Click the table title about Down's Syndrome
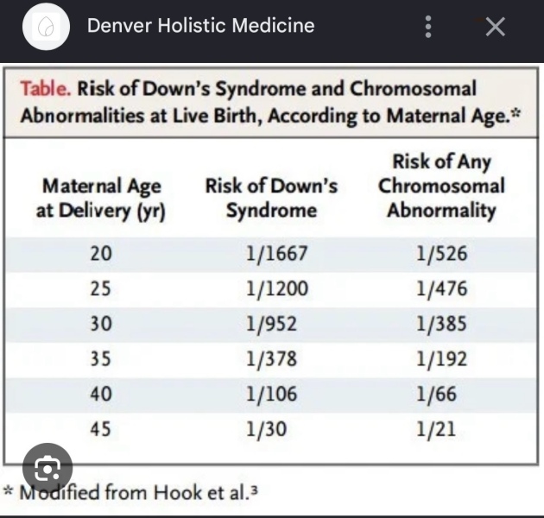Viewport: 544px width, 518px height. tap(270, 102)
